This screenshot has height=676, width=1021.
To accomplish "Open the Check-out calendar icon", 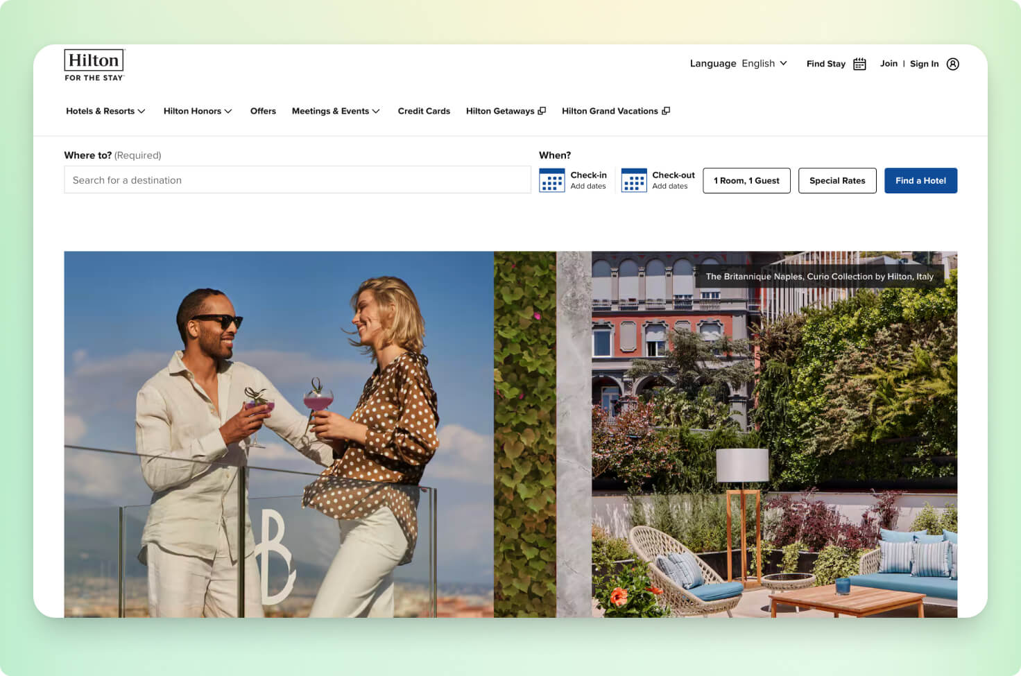I will click(x=633, y=180).
